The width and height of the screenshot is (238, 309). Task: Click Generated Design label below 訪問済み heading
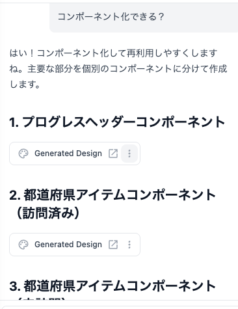click(x=68, y=245)
